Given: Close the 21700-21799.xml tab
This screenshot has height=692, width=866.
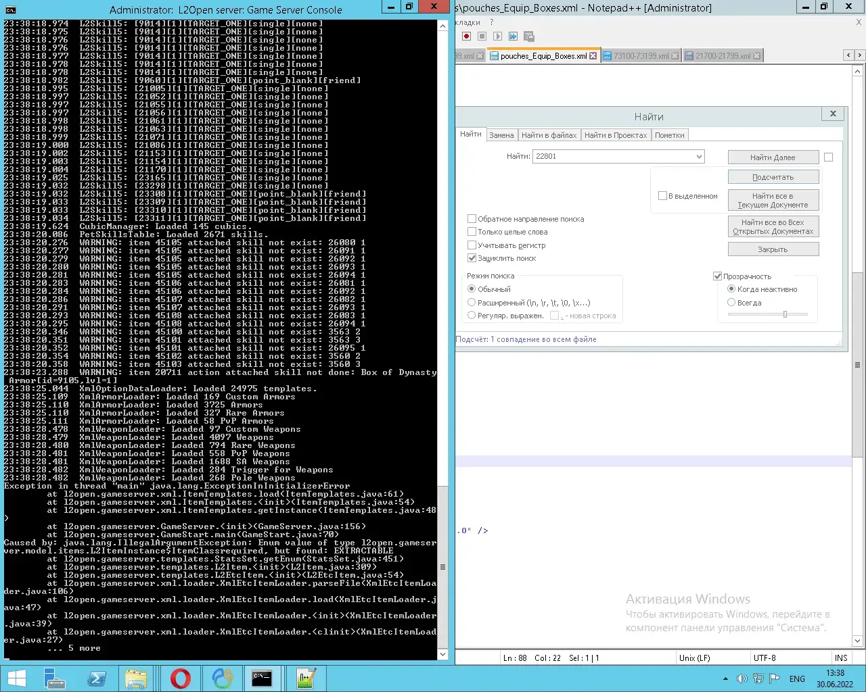Looking at the screenshot, I should point(757,56).
